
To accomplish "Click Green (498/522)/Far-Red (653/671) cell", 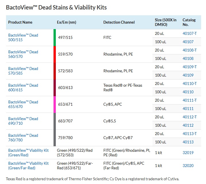I will 75,166.
